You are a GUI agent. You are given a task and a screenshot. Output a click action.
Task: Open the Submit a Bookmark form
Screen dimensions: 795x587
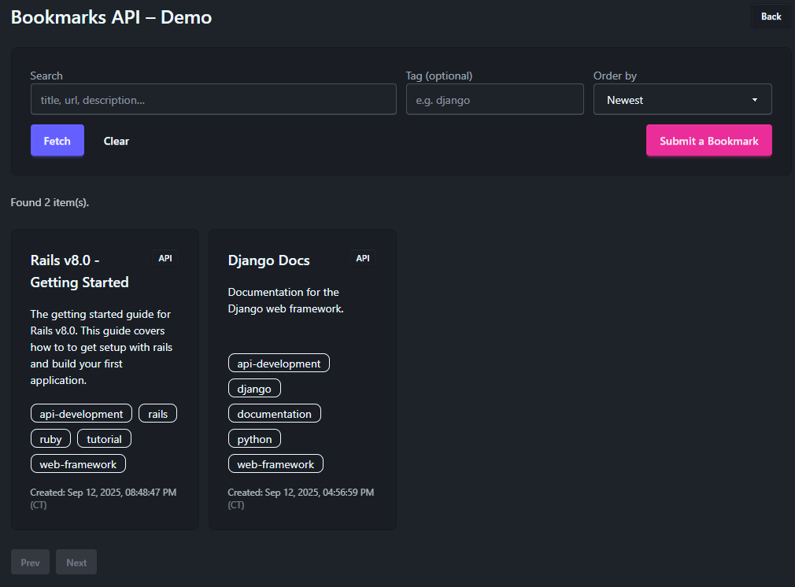(708, 141)
